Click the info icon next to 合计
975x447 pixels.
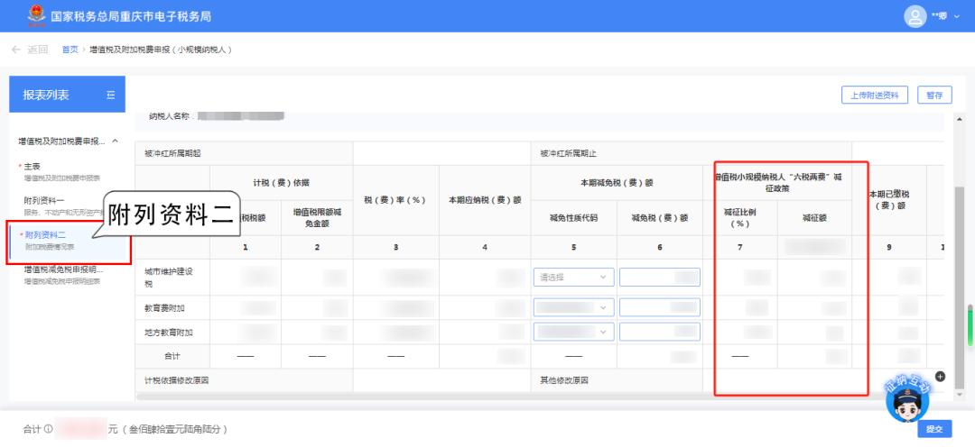(x=48, y=429)
